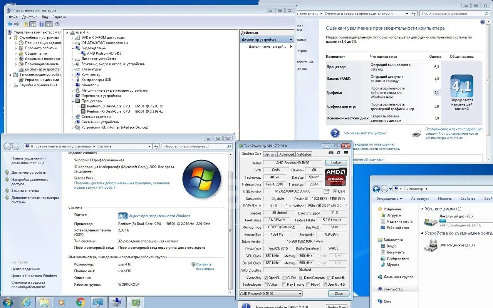493x308 pixels.
Task: Click Изменить параметры link in System window
Action: click(x=205, y=266)
